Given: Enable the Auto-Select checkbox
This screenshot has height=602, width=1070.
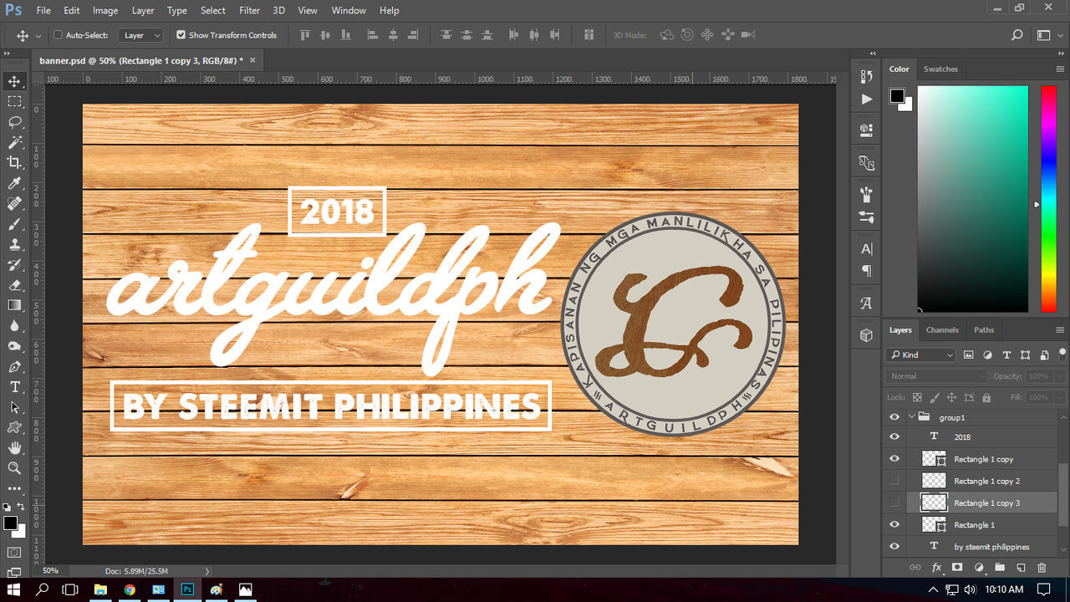Looking at the screenshot, I should click(58, 35).
